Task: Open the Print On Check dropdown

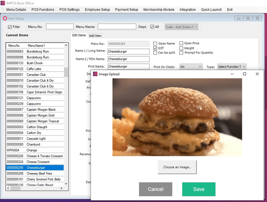Action: tap(191, 67)
